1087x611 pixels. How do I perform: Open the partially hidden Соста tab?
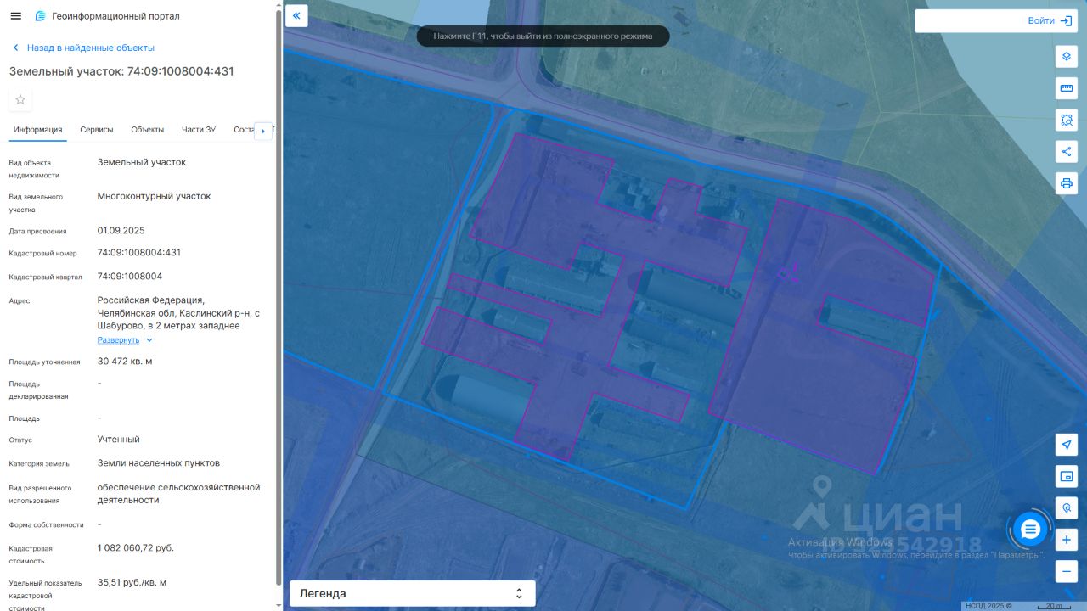tap(243, 130)
